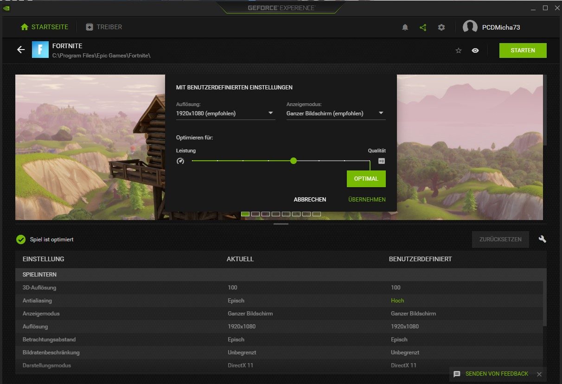Viewport: 562px width, 384px height.
Task: Click the performance speedometer icon
Action: (180, 161)
